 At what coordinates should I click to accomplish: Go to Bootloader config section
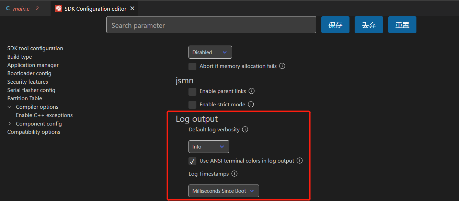point(29,73)
